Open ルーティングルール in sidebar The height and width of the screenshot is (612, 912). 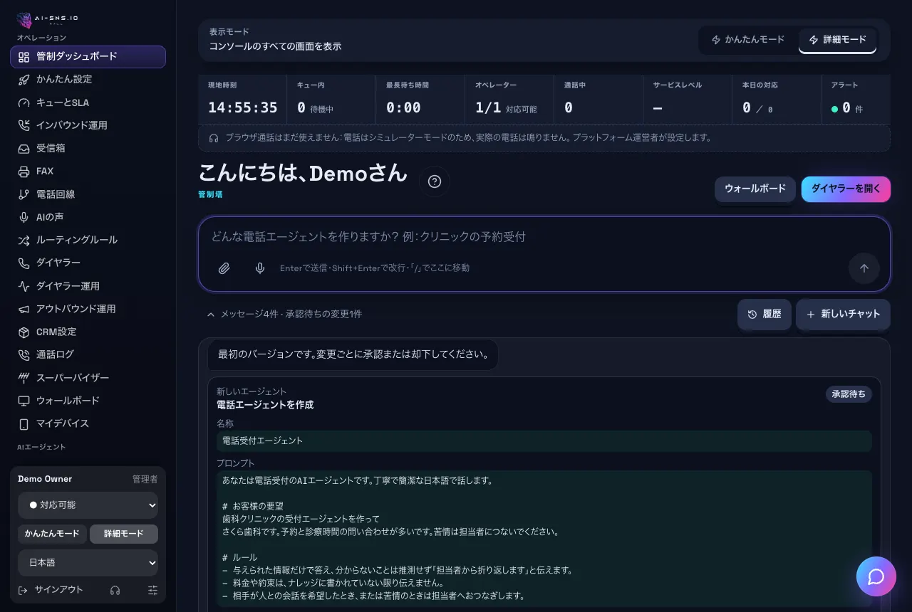[x=88, y=241]
